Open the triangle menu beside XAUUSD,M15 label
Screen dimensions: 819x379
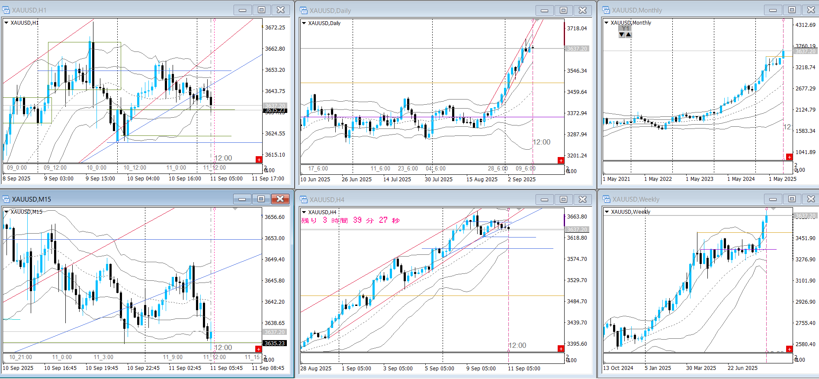(6, 212)
